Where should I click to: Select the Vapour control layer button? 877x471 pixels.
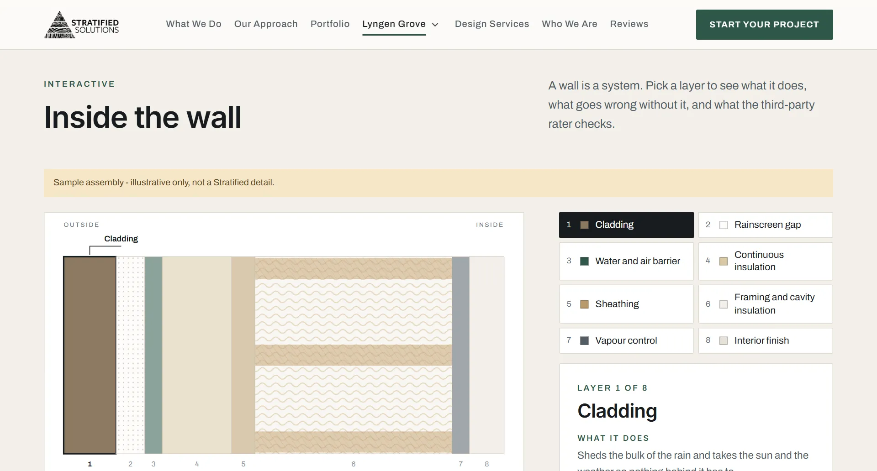pos(626,340)
